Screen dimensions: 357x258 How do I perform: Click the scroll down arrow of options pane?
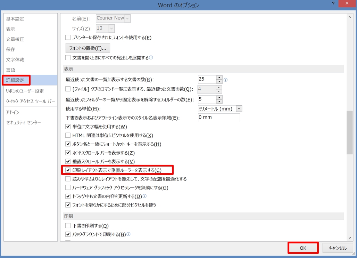tap(349, 238)
